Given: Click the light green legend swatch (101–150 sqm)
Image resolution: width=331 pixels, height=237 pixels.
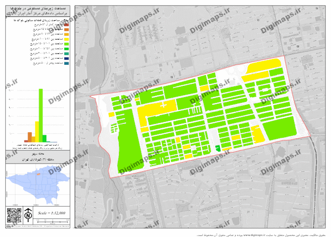Looking at the screenshot, I should click(x=66, y=44).
